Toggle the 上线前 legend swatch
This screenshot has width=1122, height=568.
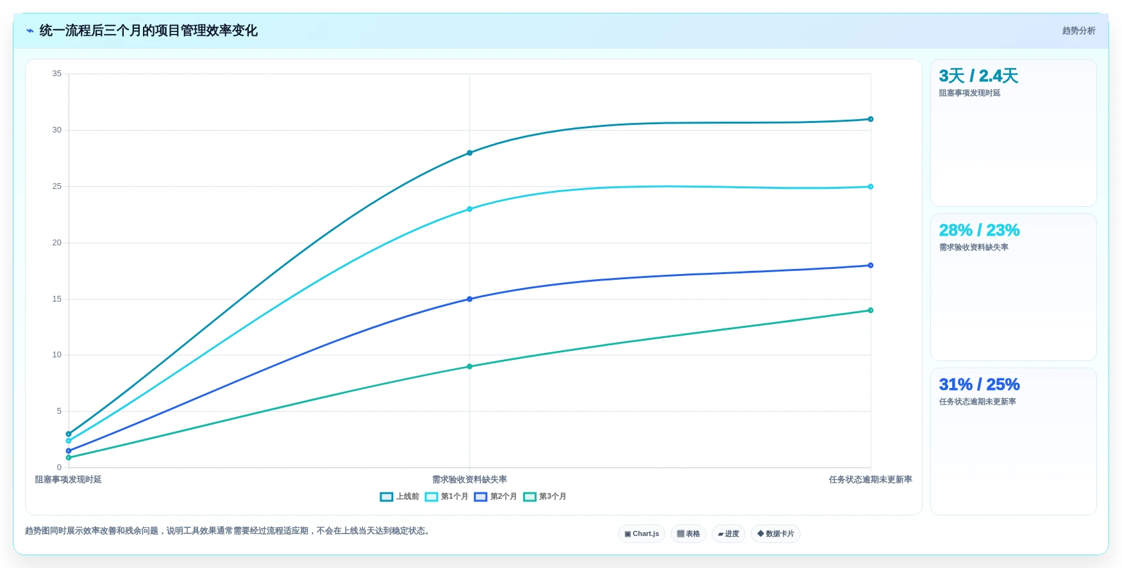(x=387, y=497)
